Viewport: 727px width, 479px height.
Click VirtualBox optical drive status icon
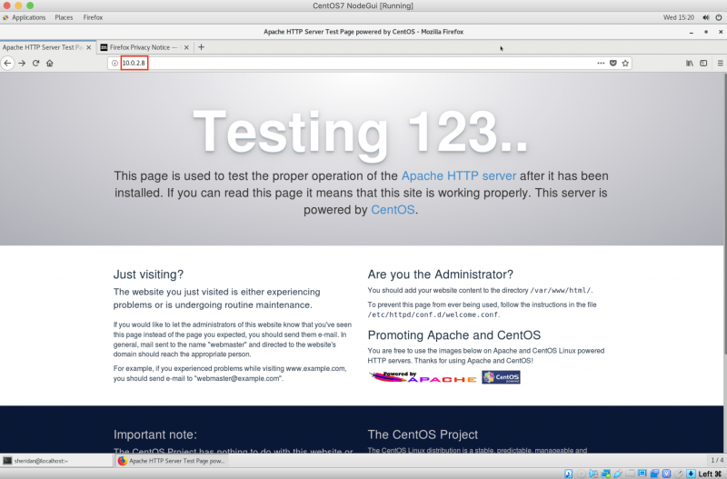tap(582, 474)
